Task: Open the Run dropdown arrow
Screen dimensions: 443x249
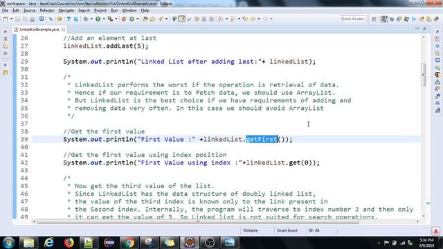Action: coord(104,19)
